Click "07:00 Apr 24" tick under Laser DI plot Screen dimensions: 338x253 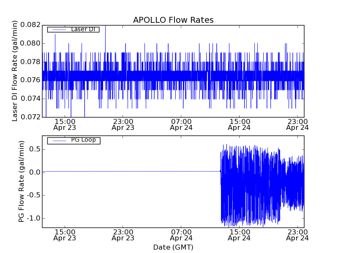pos(181,124)
